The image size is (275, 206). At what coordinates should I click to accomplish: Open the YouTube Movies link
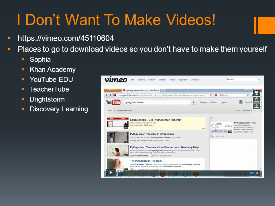(213, 102)
